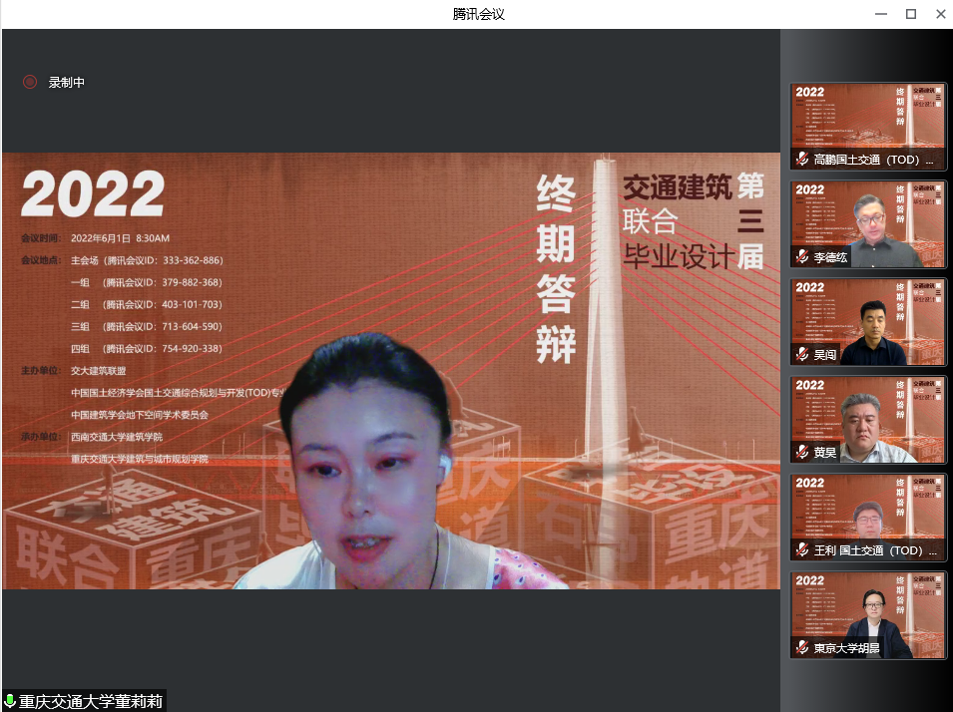The width and height of the screenshot is (953, 712).
Task: Click the muted mic icon beside 李德纮
Action: (801, 257)
